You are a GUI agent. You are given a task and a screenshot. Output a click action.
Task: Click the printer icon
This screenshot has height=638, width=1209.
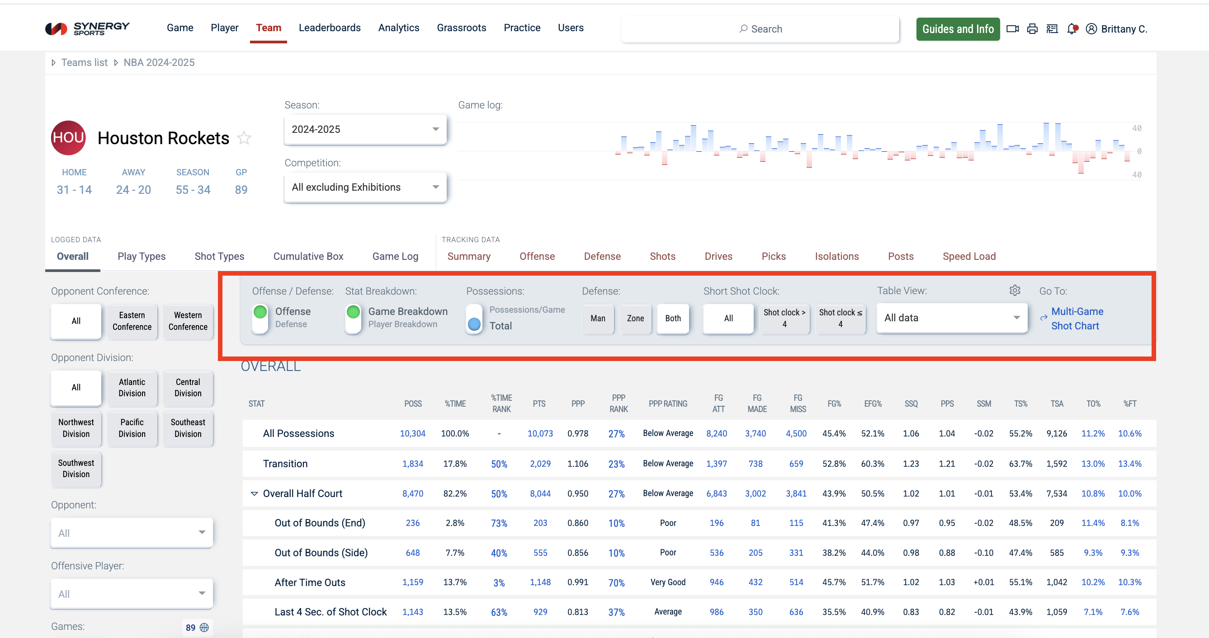tap(1032, 29)
